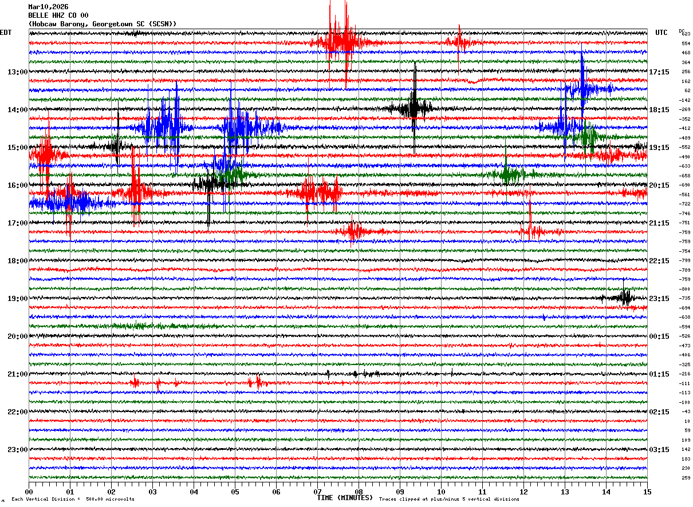
Task: Click the 00:15 UTC time label
Action: click(659, 336)
